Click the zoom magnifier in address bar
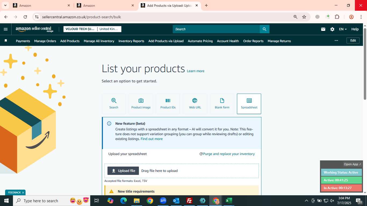Image resolution: width=367 pixels, height=206 pixels. [296, 17]
